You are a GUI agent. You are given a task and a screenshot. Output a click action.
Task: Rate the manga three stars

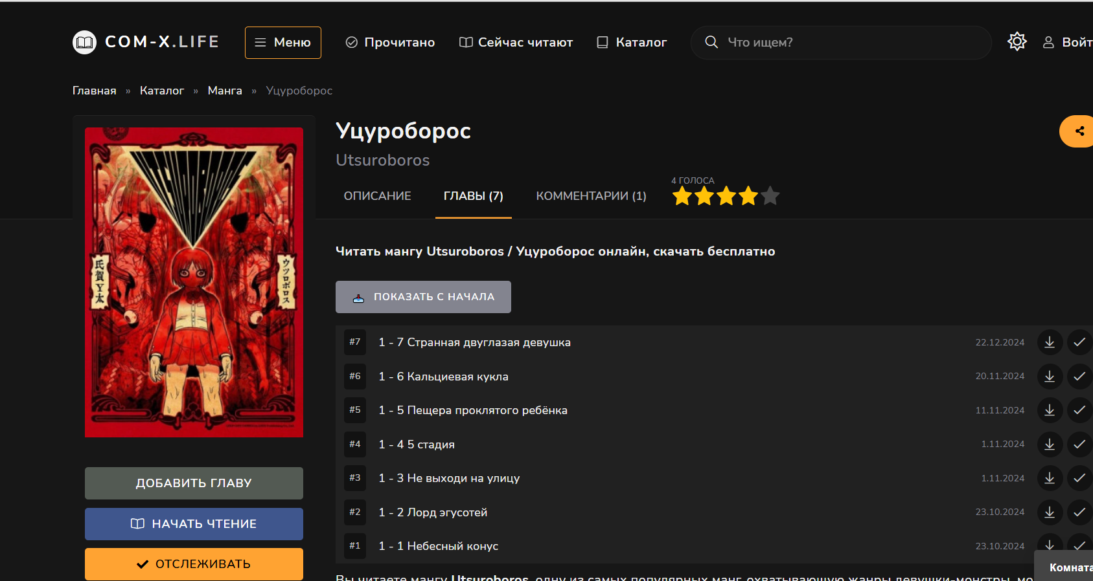[x=726, y=195]
